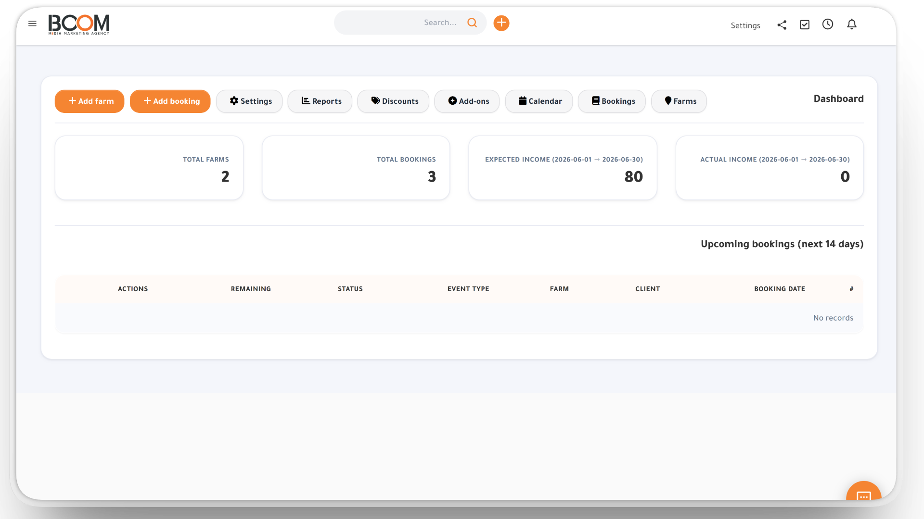Click the Booking Date column header
Viewport: 924px width, 519px height.
780,289
